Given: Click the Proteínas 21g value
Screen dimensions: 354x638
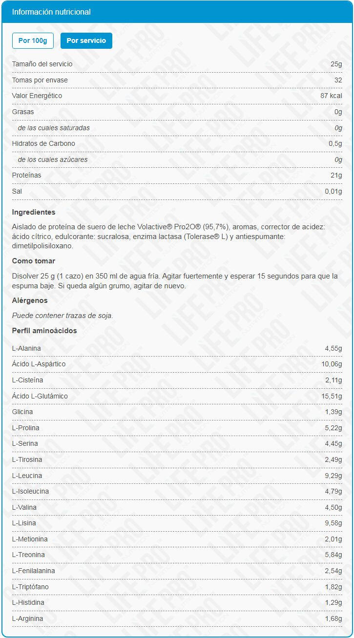Looking at the screenshot, I should tap(336, 175).
